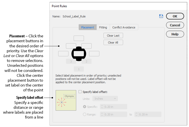Click the placement button numbered 3
Screen dimensions: 189x127
(71, 61)
